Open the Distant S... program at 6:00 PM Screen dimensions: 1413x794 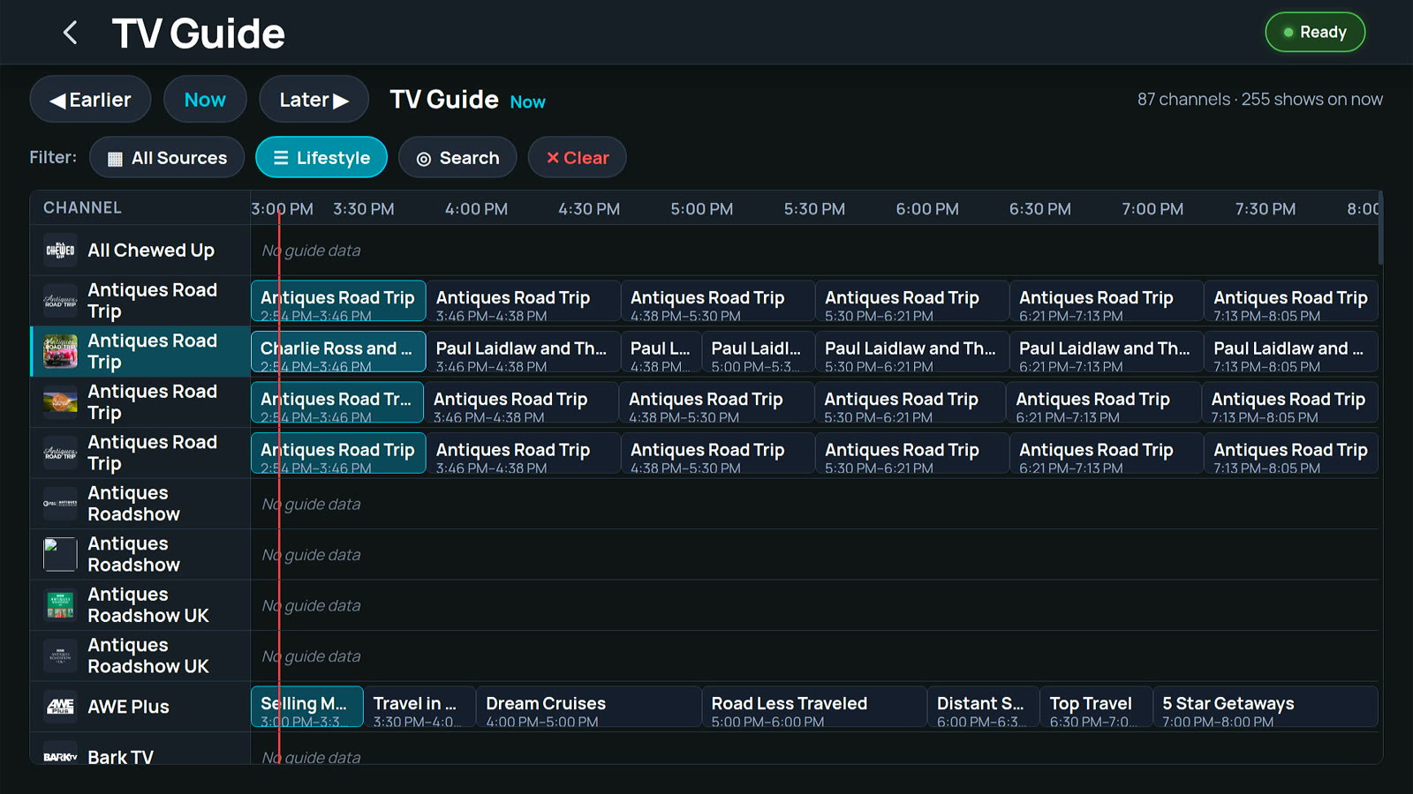pyautogui.click(x=983, y=707)
